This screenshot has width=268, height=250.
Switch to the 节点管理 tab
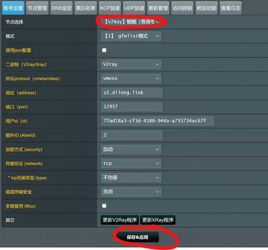[37, 8]
